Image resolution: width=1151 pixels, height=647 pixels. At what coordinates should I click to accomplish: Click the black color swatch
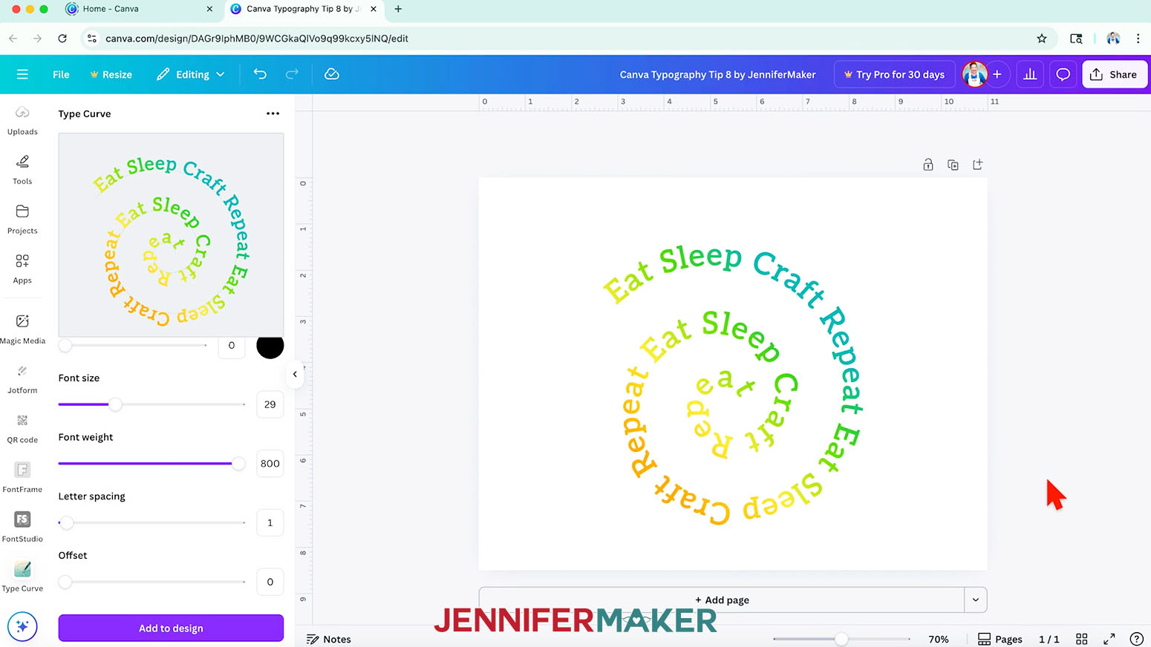click(x=270, y=345)
